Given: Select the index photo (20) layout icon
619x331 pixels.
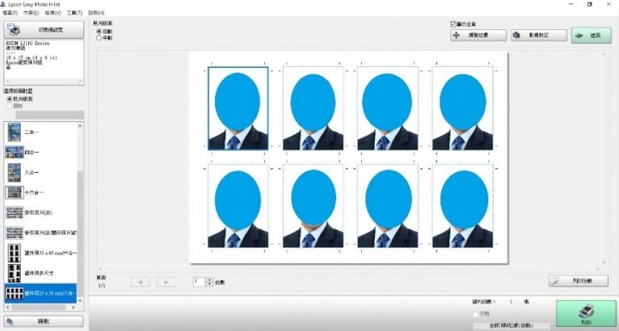Looking at the screenshot, I should 15,212.
